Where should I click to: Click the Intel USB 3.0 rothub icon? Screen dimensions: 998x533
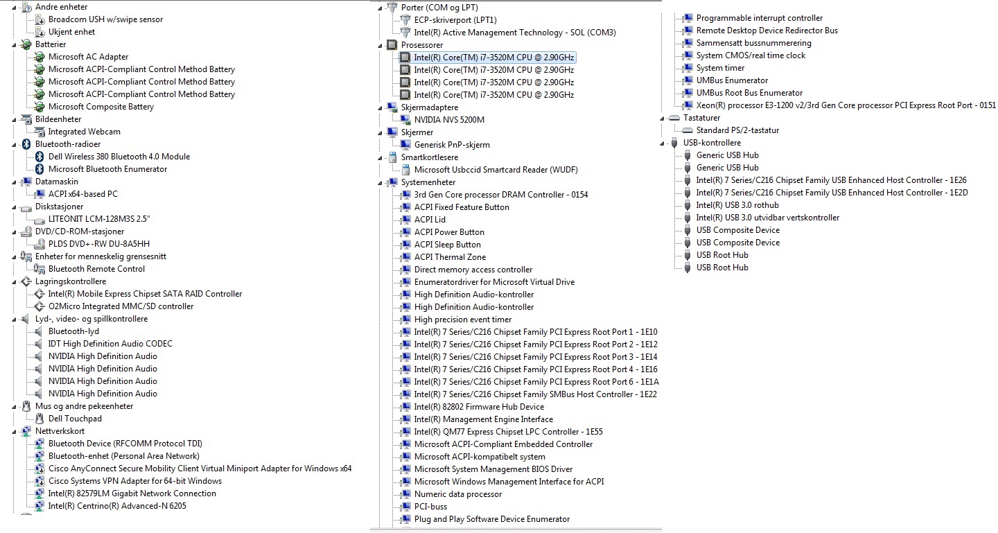[688, 205]
